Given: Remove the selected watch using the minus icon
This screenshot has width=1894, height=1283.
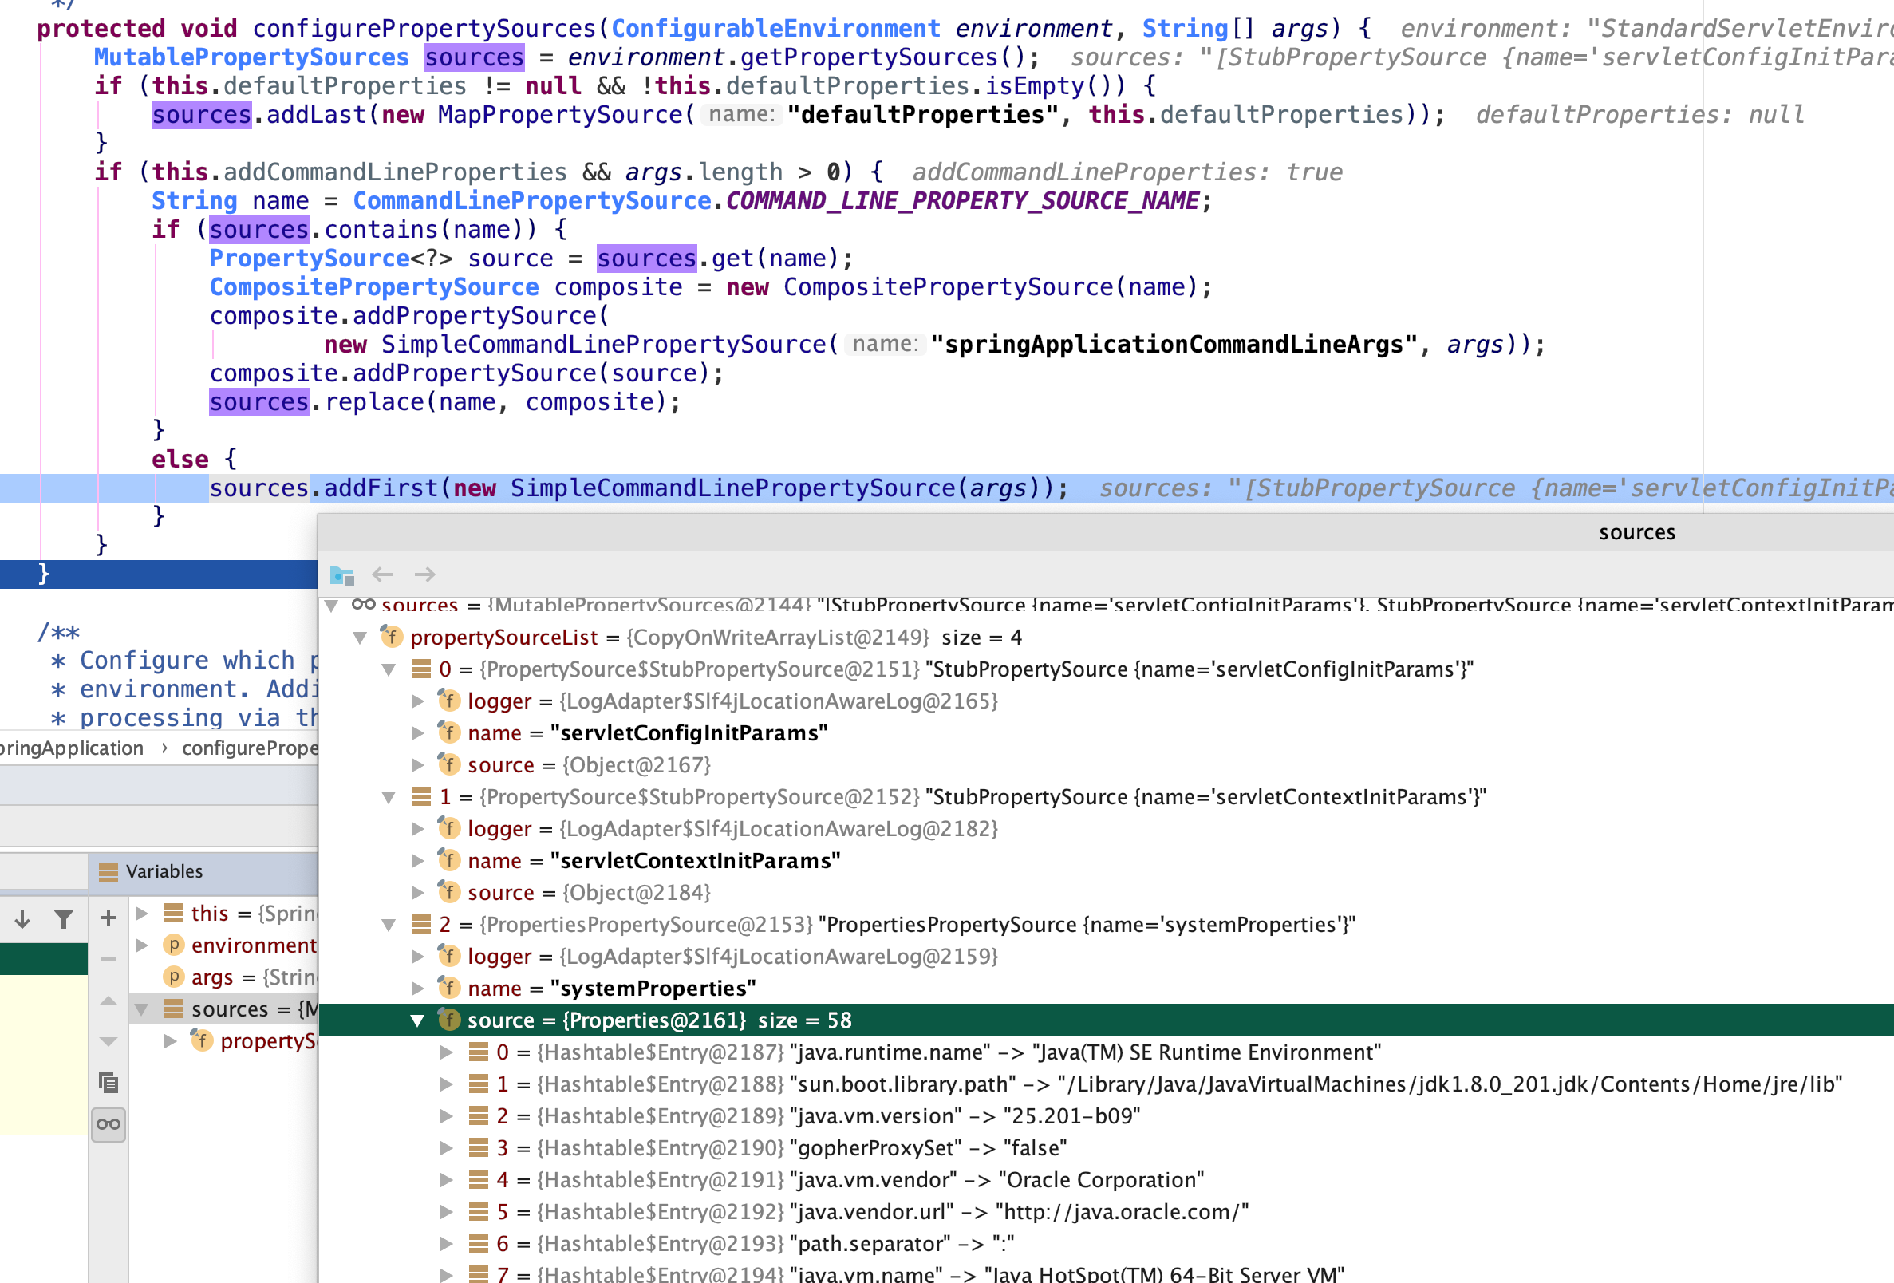Looking at the screenshot, I should pyautogui.click(x=109, y=958).
